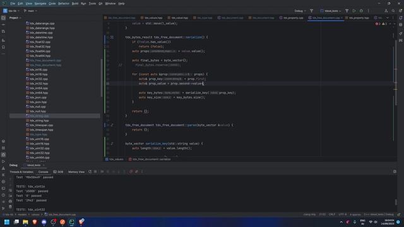Clear console using the trash icon

(10, 207)
